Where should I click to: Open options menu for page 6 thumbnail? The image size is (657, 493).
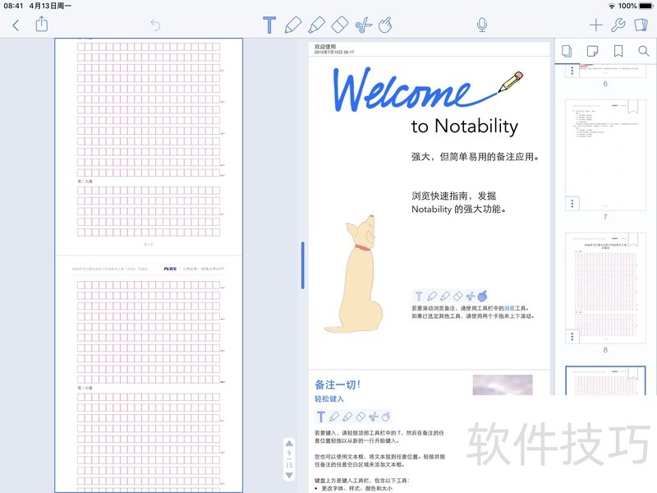[x=572, y=71]
